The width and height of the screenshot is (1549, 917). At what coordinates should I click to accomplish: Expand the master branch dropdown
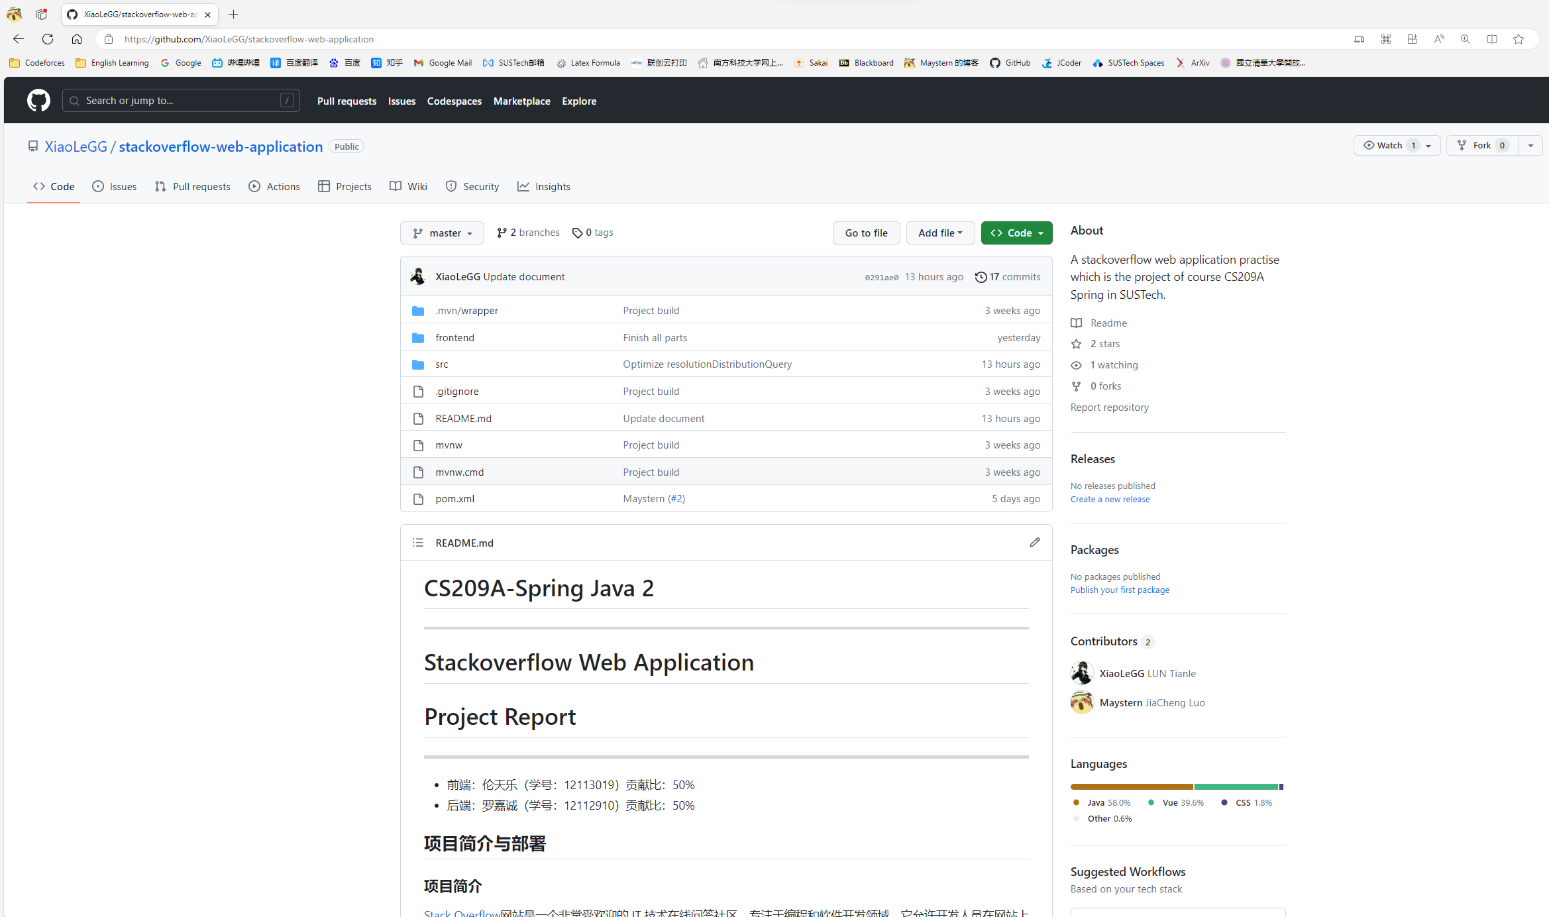442,233
